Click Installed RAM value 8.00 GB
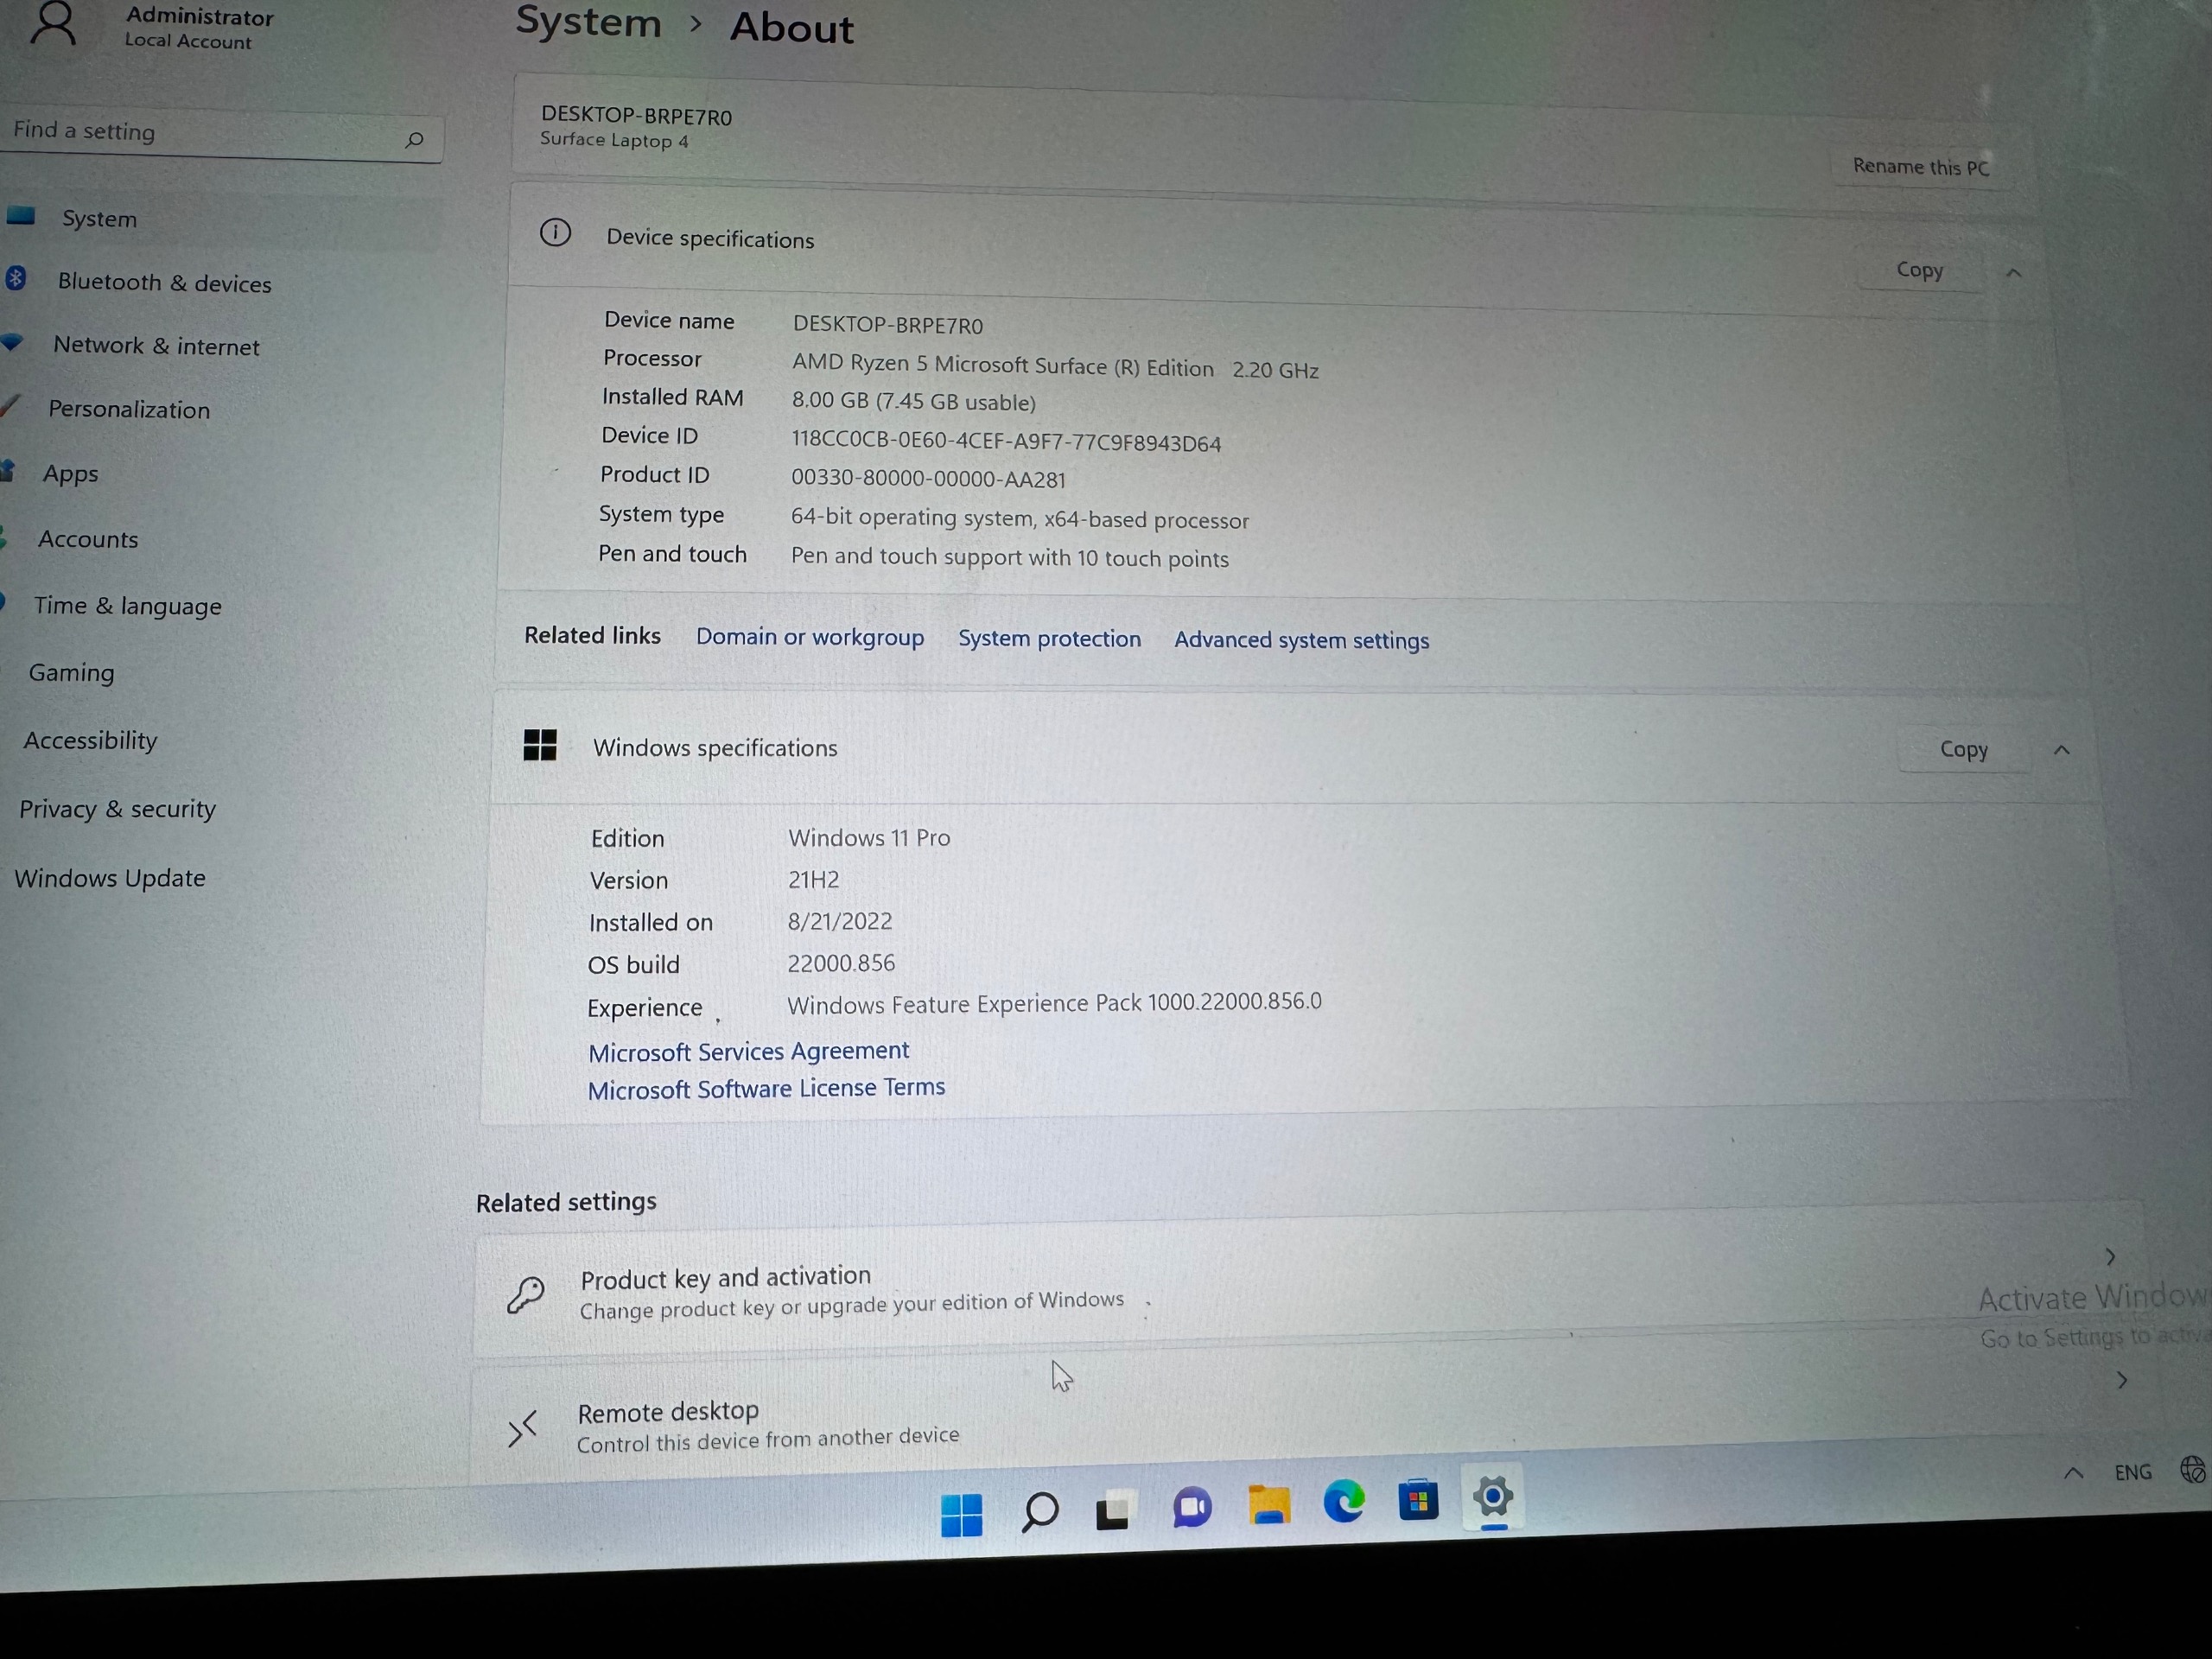 coord(913,401)
